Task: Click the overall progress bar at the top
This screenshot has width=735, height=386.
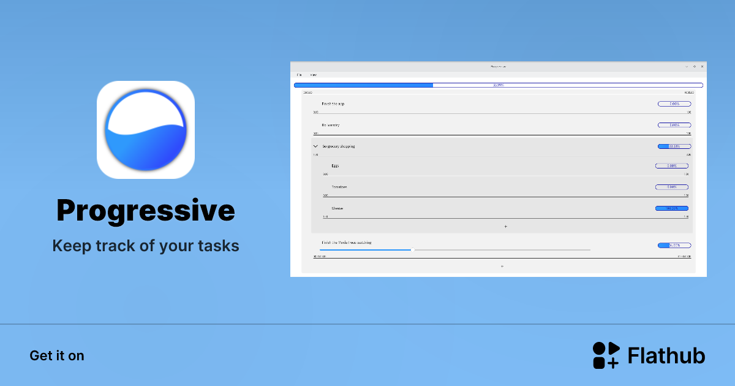Action: click(x=499, y=85)
